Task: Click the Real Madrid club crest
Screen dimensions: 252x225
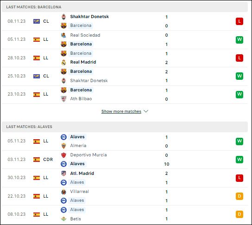Action: [x=63, y=62]
